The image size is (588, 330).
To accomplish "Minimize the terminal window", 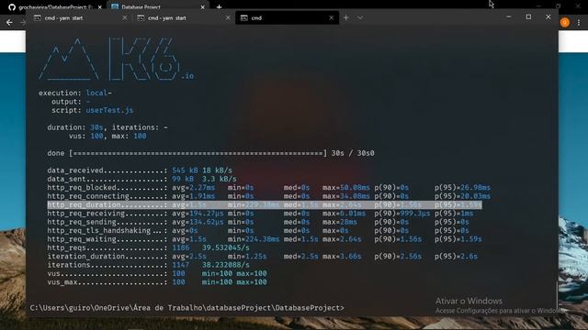I will pyautogui.click(x=508, y=16).
